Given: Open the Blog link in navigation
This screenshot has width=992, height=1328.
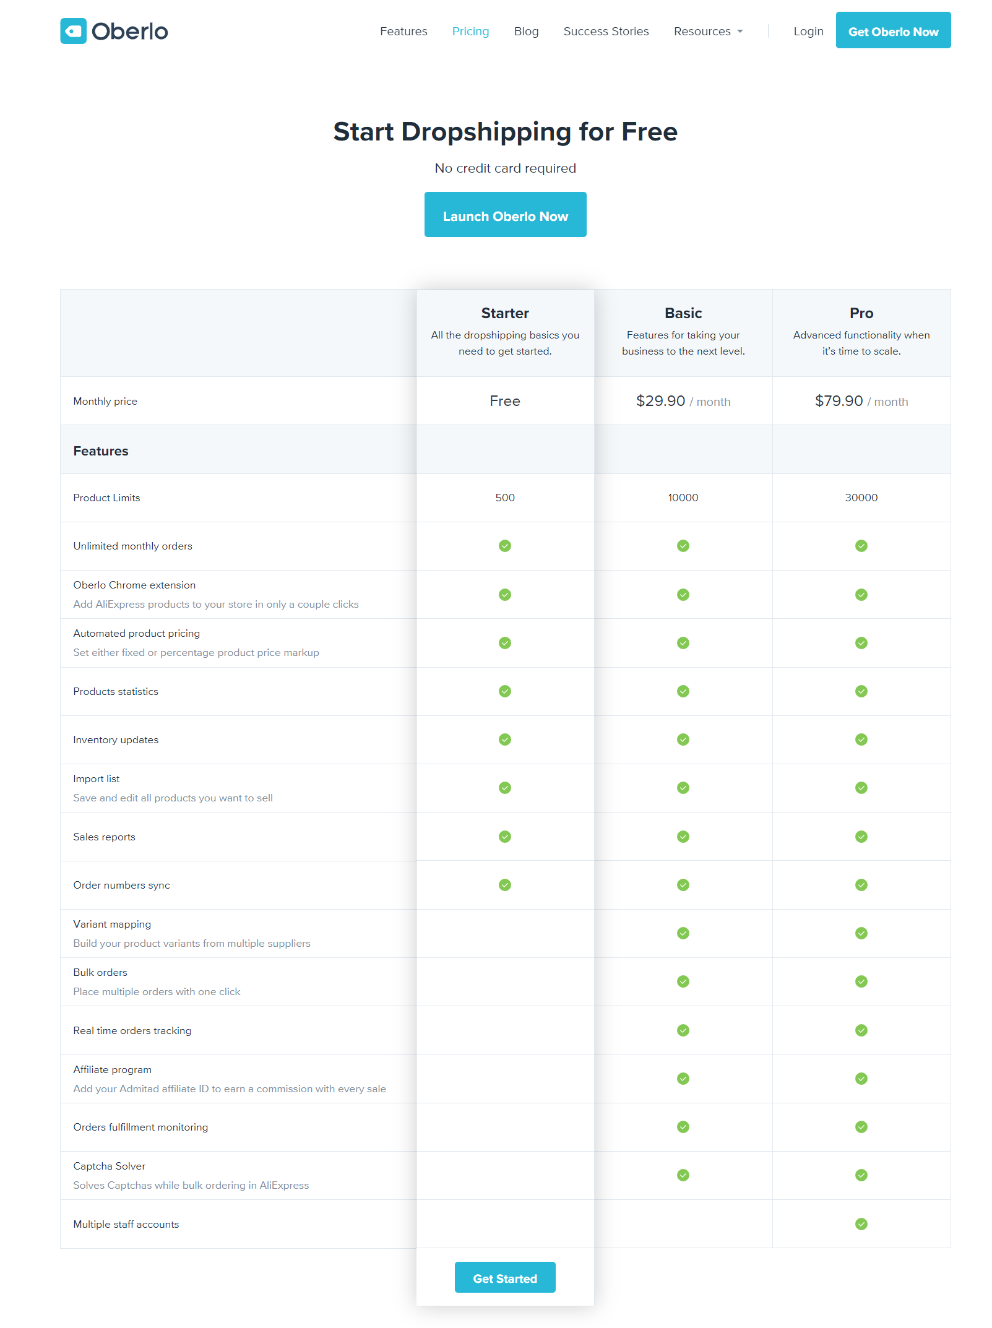Looking at the screenshot, I should tap(526, 32).
